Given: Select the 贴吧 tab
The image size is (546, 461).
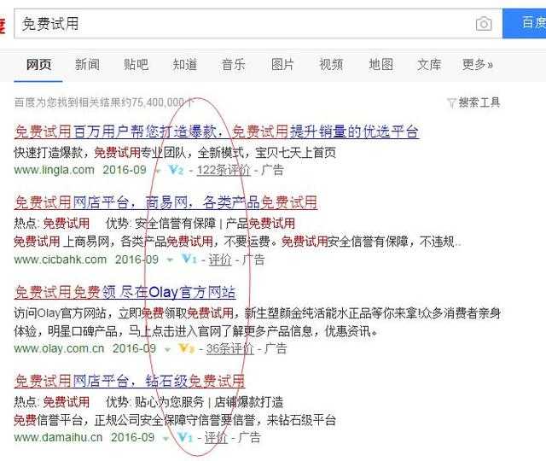Looking at the screenshot, I should [136, 65].
